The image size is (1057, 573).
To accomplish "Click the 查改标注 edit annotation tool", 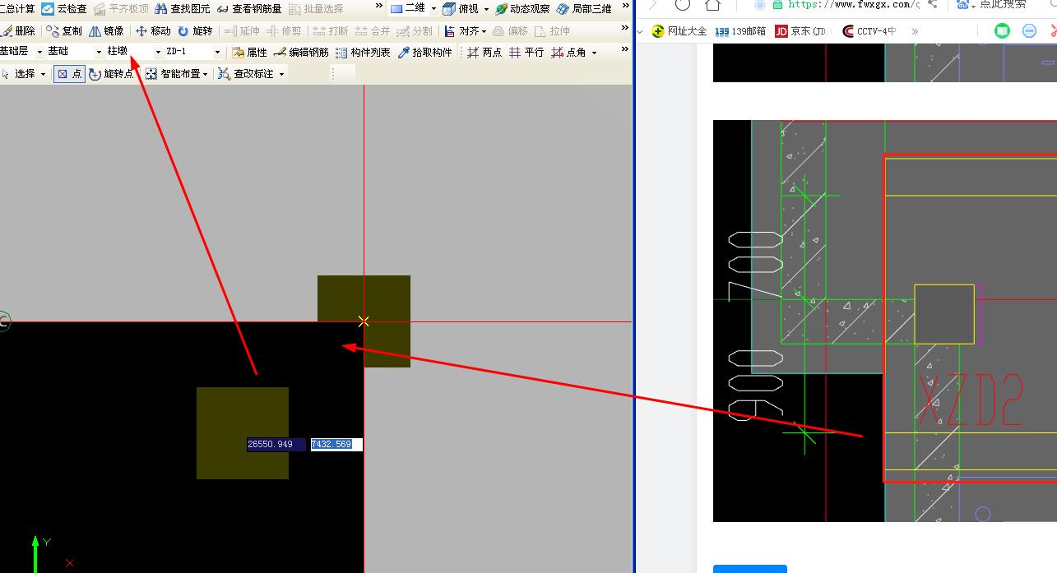I will coord(246,74).
